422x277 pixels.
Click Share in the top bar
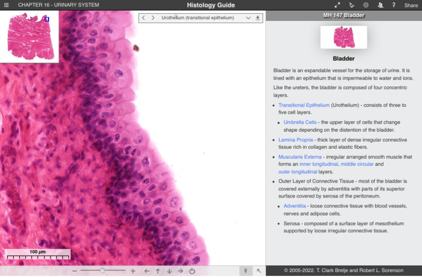[x=411, y=5]
